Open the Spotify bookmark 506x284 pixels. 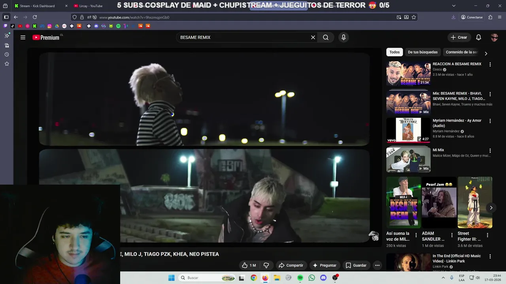click(118, 26)
